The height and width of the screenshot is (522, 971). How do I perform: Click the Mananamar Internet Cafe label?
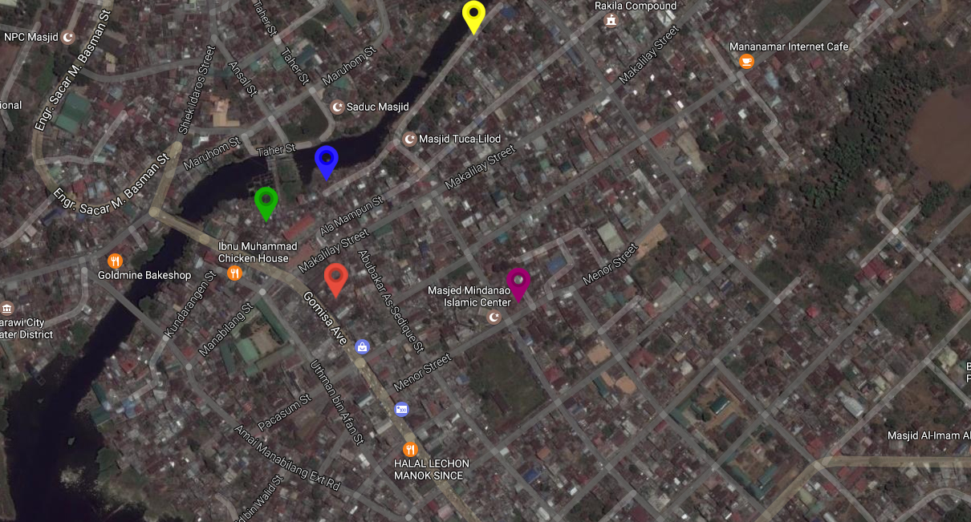coord(788,47)
